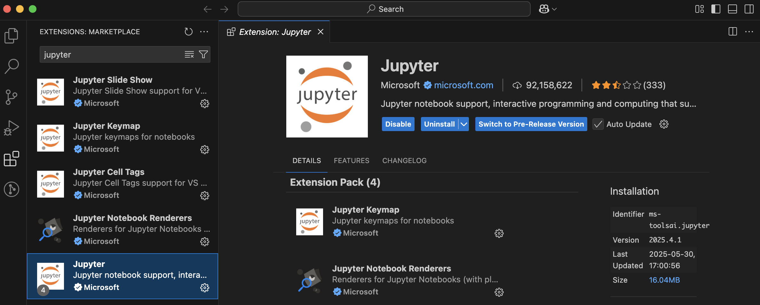
Task: Refresh the extensions marketplace list
Action: [x=189, y=32]
